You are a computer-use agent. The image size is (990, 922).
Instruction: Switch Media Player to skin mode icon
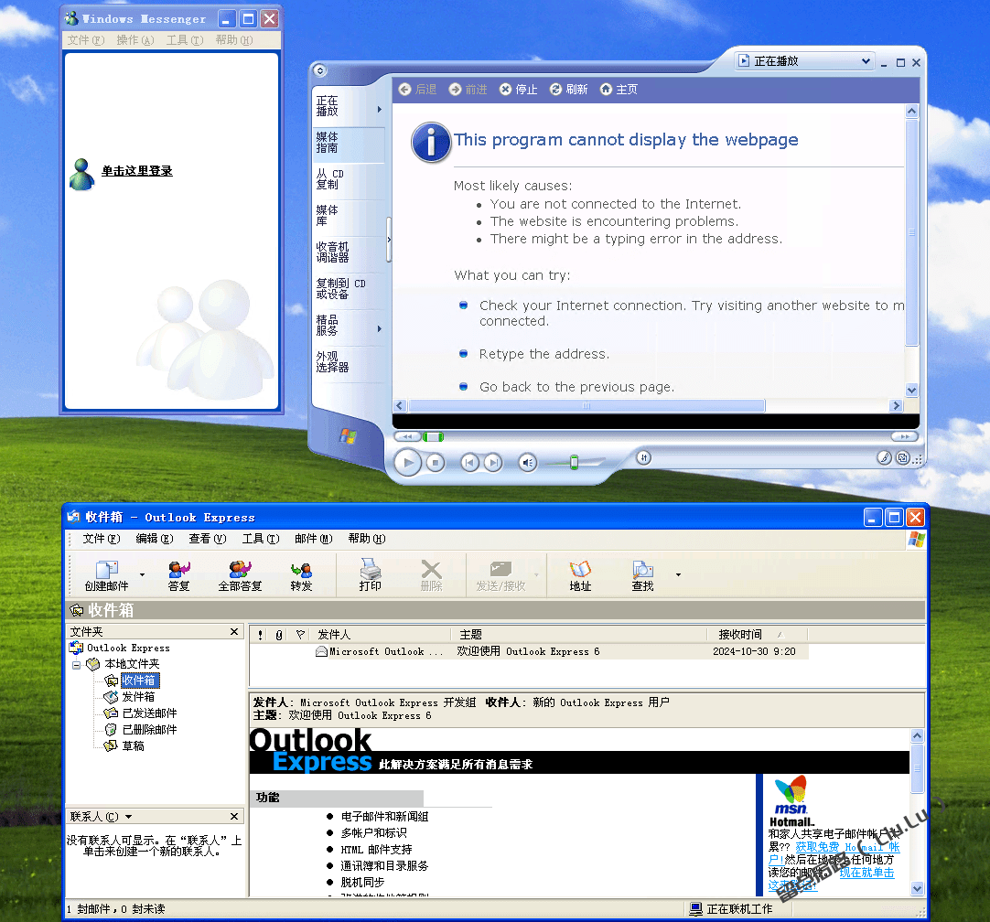(903, 458)
